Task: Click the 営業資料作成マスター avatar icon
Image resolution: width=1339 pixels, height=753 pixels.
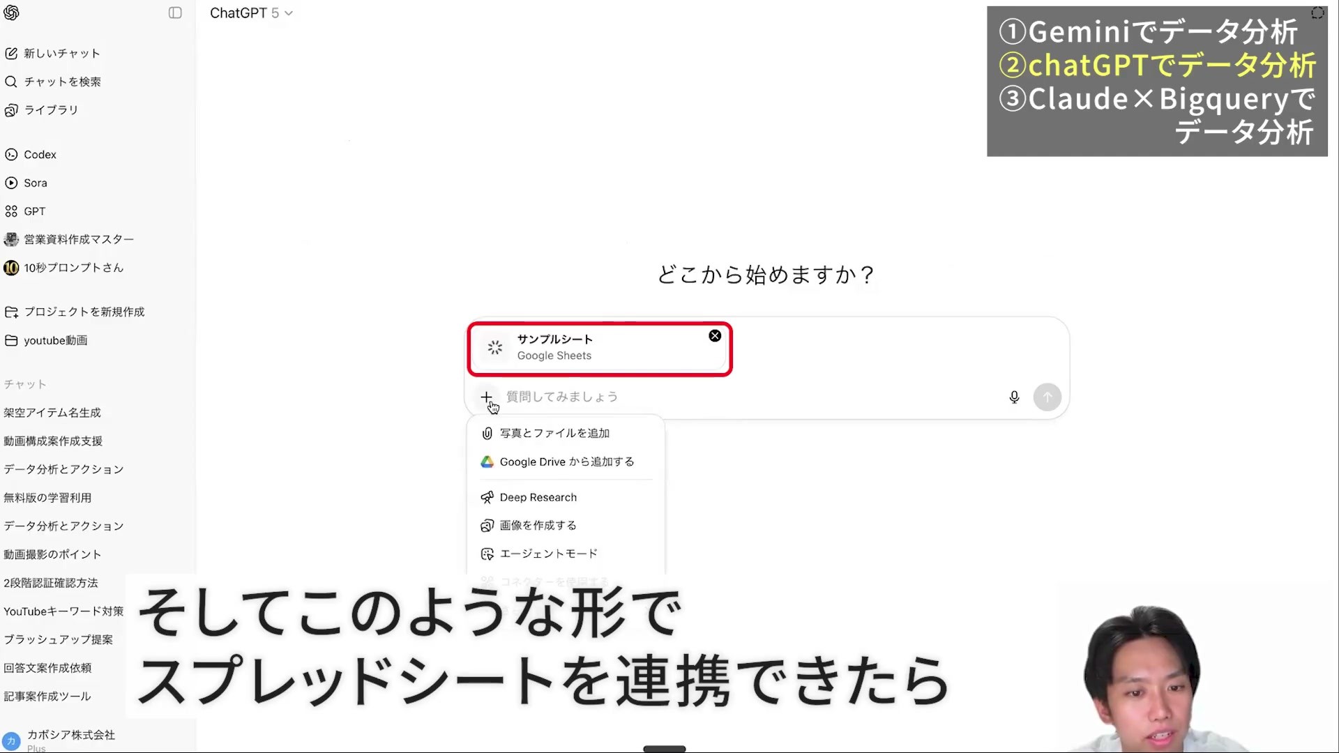Action: click(x=11, y=240)
